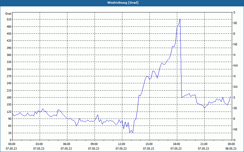The image size is (244, 152).
Task: Click the 360 axis label
Action: coord(9,55)
